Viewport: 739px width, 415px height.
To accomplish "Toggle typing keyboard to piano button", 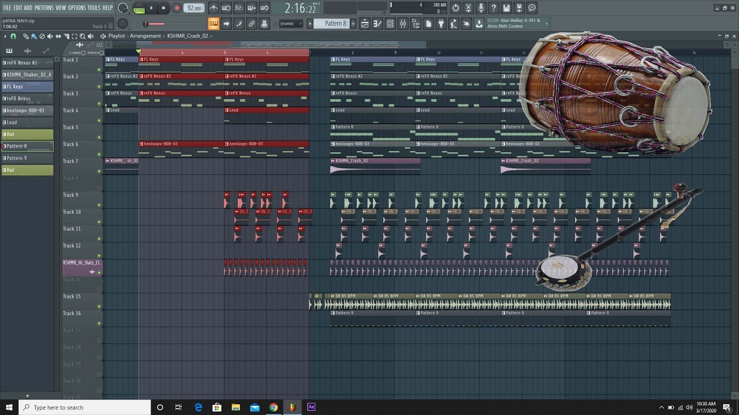I will 213,24.
